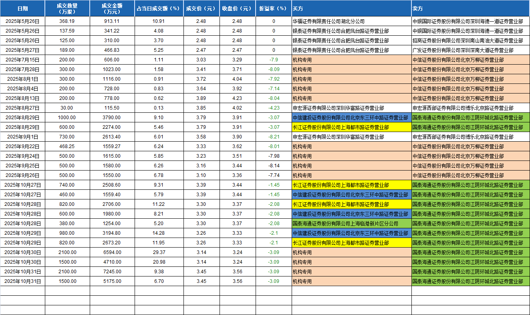This screenshot has width=530, height=315.
Task: Click the amount cell 913.11
Action: [x=112, y=21]
